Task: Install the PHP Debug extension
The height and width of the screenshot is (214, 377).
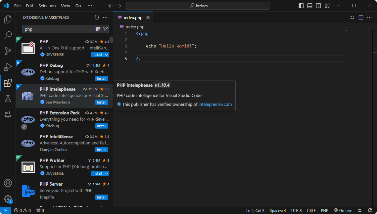Action: pyautogui.click(x=102, y=78)
